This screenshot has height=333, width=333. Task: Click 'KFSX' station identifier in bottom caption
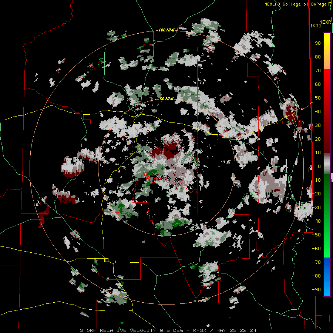(x=200, y=330)
